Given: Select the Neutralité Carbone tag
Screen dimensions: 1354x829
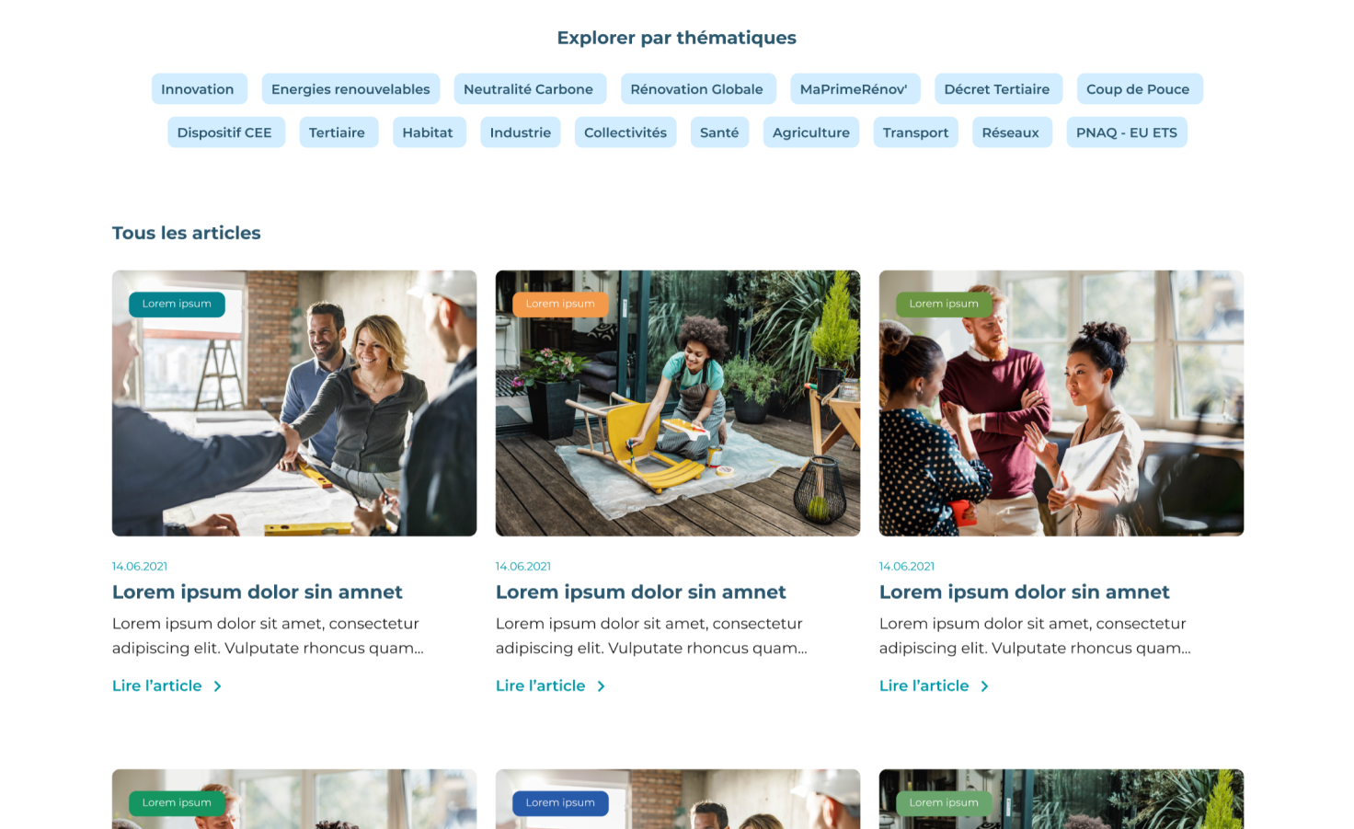Looking at the screenshot, I should [x=530, y=89].
